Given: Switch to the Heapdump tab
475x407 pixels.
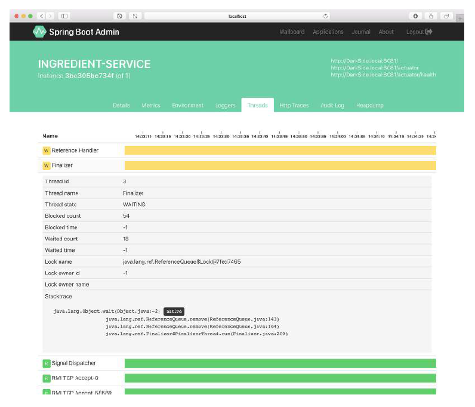Looking at the screenshot, I should point(370,106).
